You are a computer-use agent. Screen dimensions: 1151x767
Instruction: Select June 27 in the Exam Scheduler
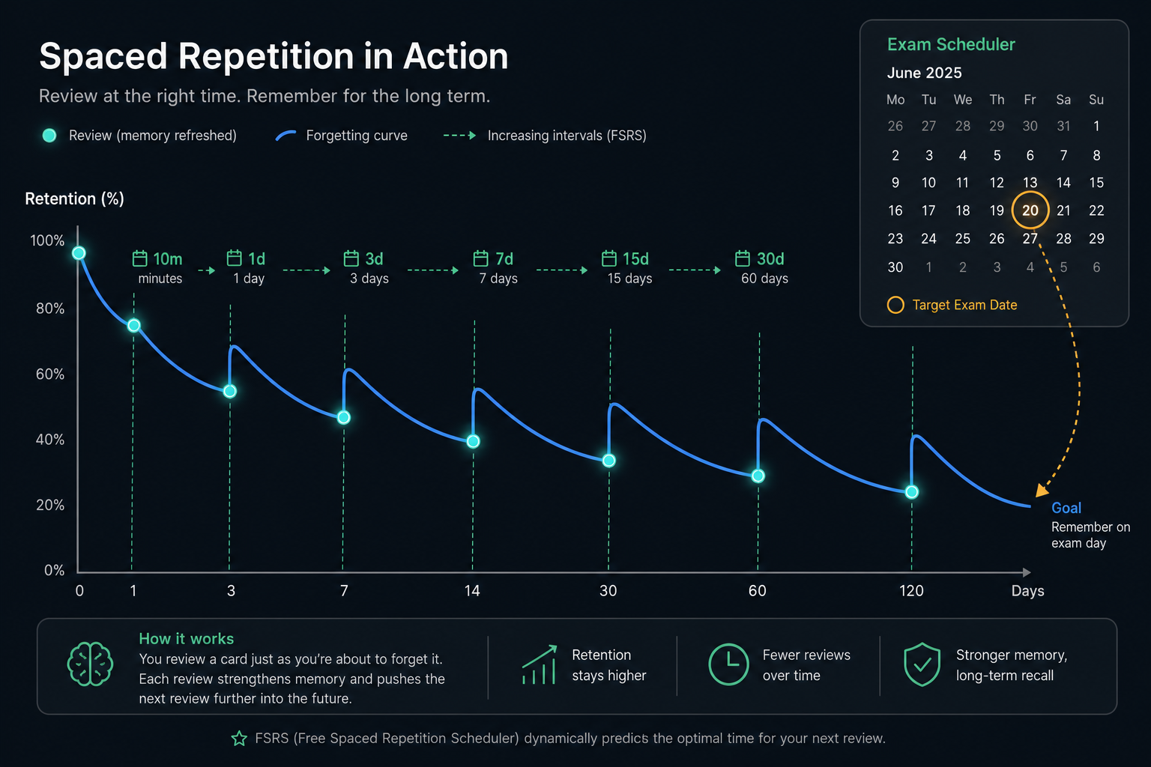[x=1030, y=238]
